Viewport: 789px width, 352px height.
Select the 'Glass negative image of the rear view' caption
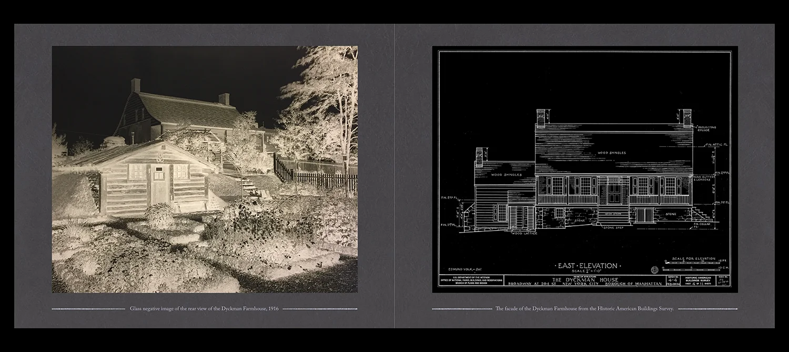pos(204,308)
